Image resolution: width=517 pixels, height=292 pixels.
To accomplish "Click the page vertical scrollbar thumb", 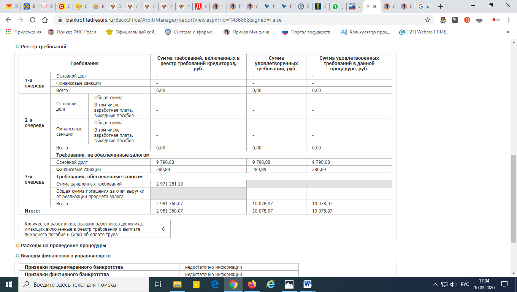I will [x=514, y=198].
